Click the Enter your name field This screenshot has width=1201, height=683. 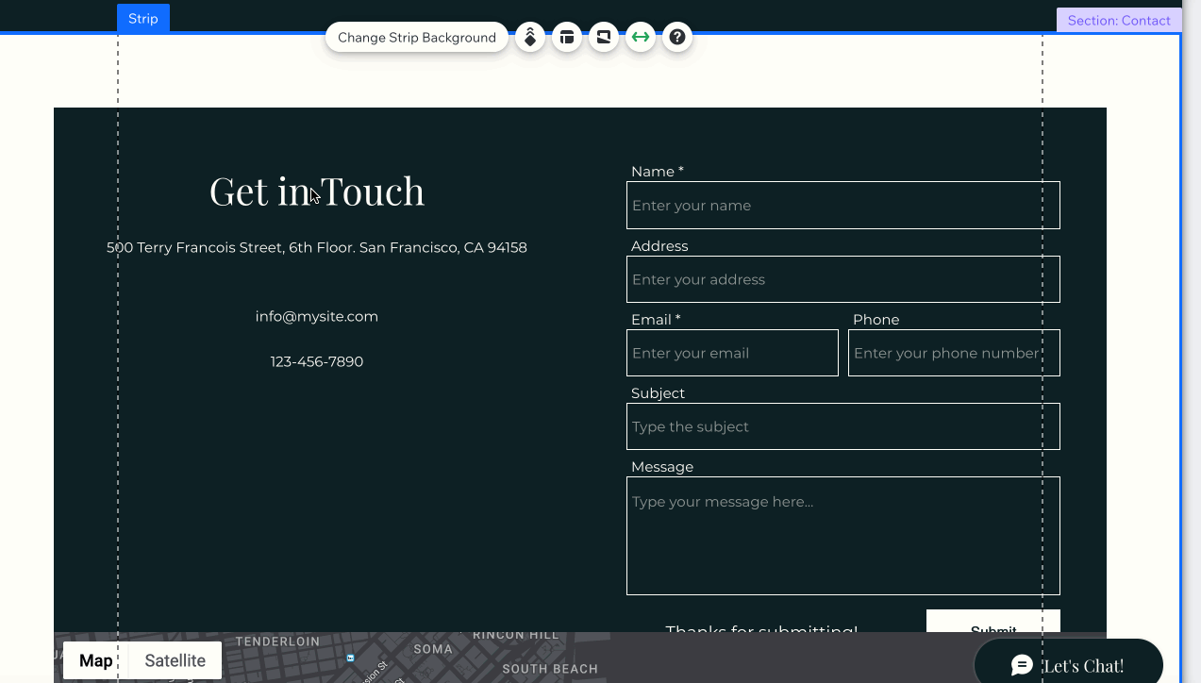(x=842, y=205)
